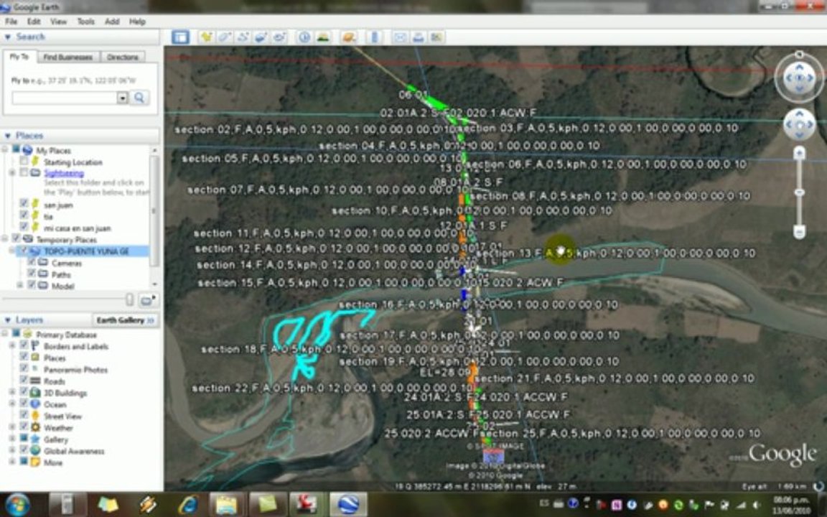The width and height of the screenshot is (827, 517).
Task: Select TOPO-PUENTE YUNA GE tree item
Action: click(x=86, y=251)
